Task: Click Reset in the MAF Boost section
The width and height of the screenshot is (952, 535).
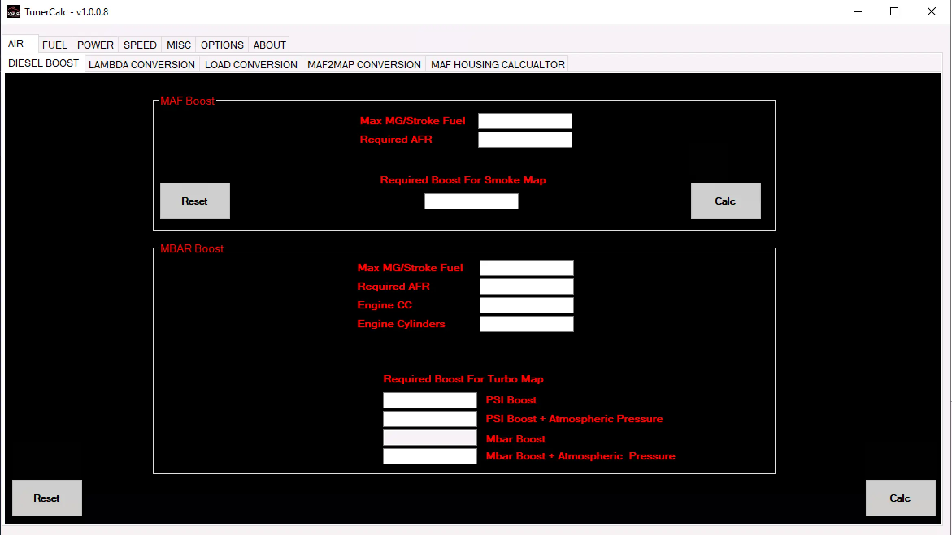Action: [195, 201]
